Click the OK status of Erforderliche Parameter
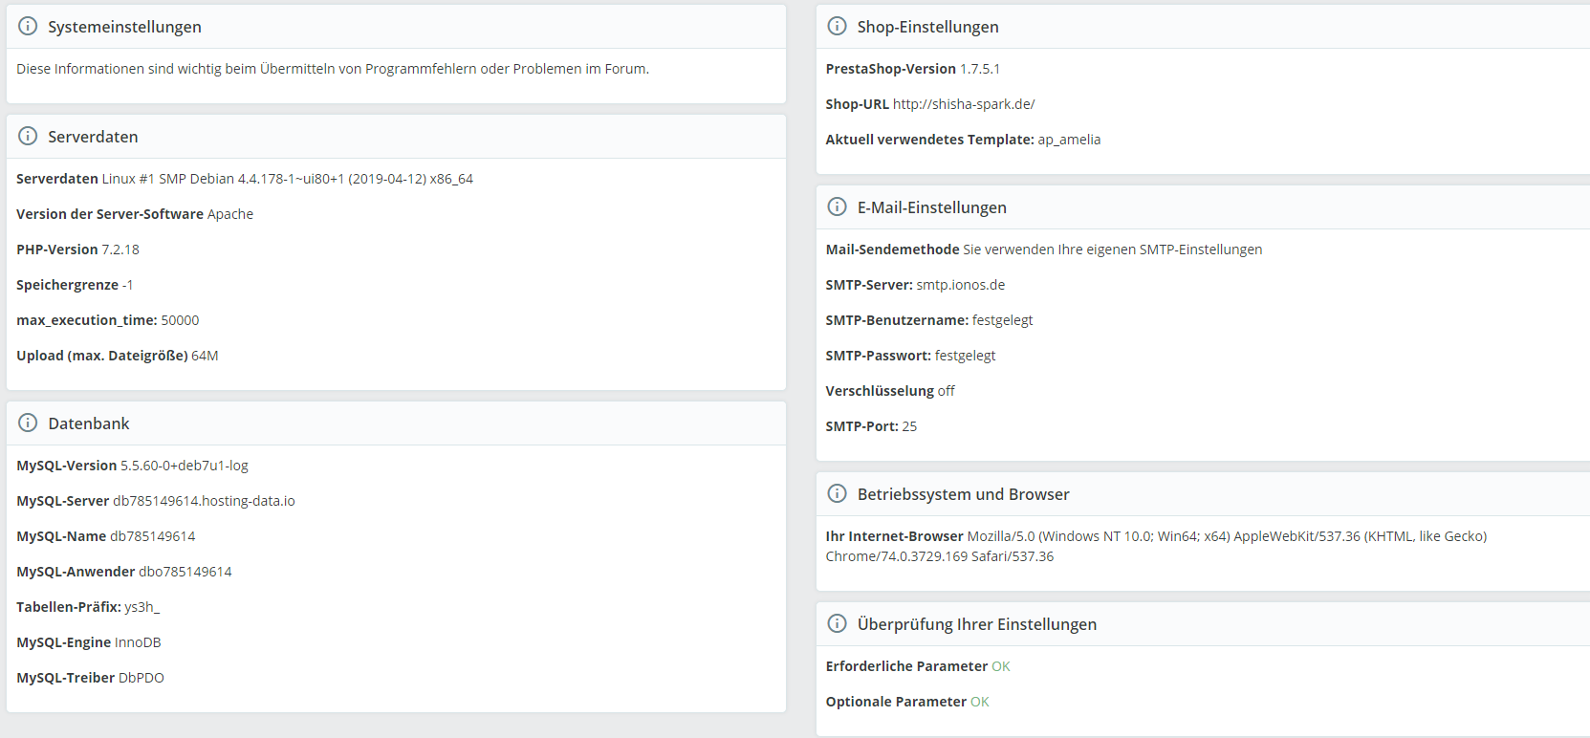Screen dimensions: 1590x738 pos(1000,666)
